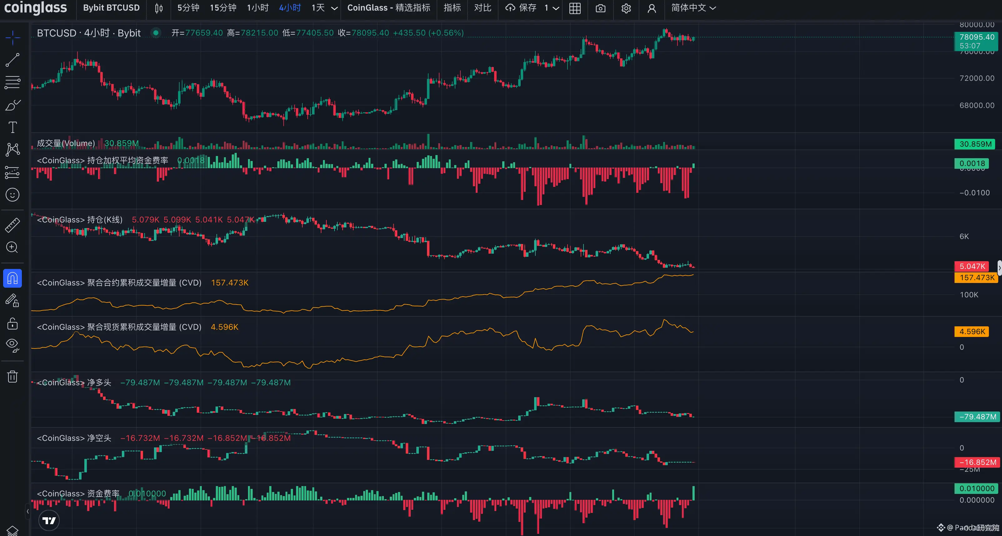This screenshot has height=536, width=1002.
Task: Take a chart snapshot with camera icon
Action: tap(600, 8)
